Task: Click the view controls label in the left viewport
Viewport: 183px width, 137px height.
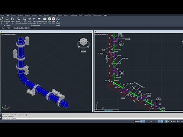Action: pos(9,35)
